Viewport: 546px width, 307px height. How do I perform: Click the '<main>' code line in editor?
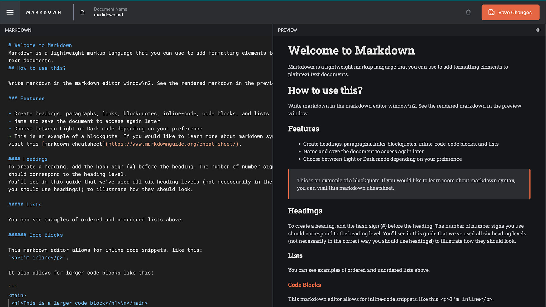pos(17,296)
